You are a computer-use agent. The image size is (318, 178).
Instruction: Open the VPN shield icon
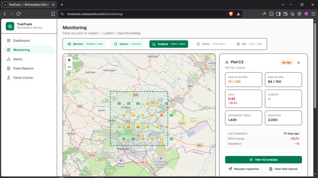tap(299, 14)
